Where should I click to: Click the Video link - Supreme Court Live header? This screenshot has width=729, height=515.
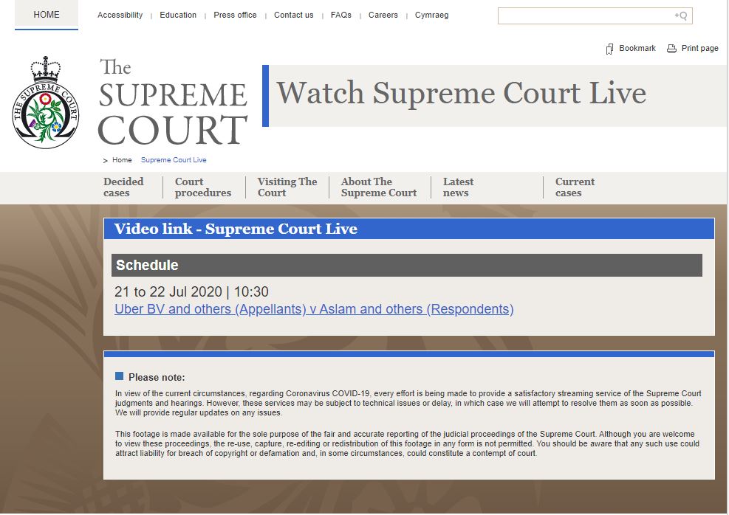pos(409,229)
